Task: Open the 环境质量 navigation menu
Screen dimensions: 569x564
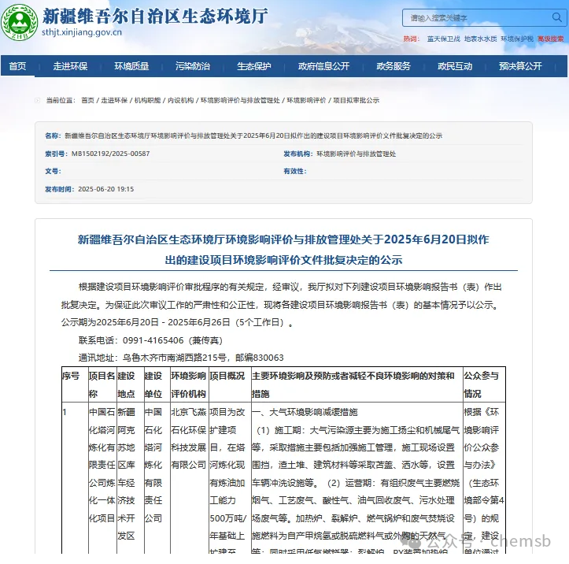Action: pos(131,66)
